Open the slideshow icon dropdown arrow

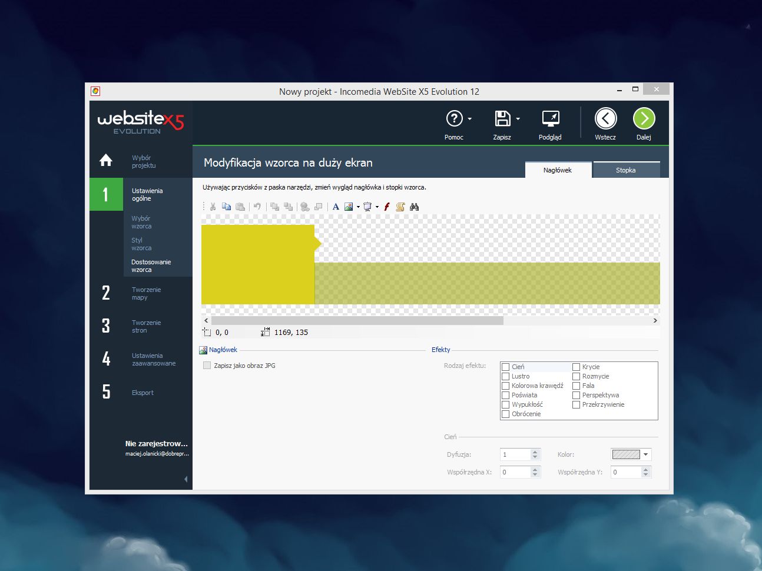[x=377, y=207]
